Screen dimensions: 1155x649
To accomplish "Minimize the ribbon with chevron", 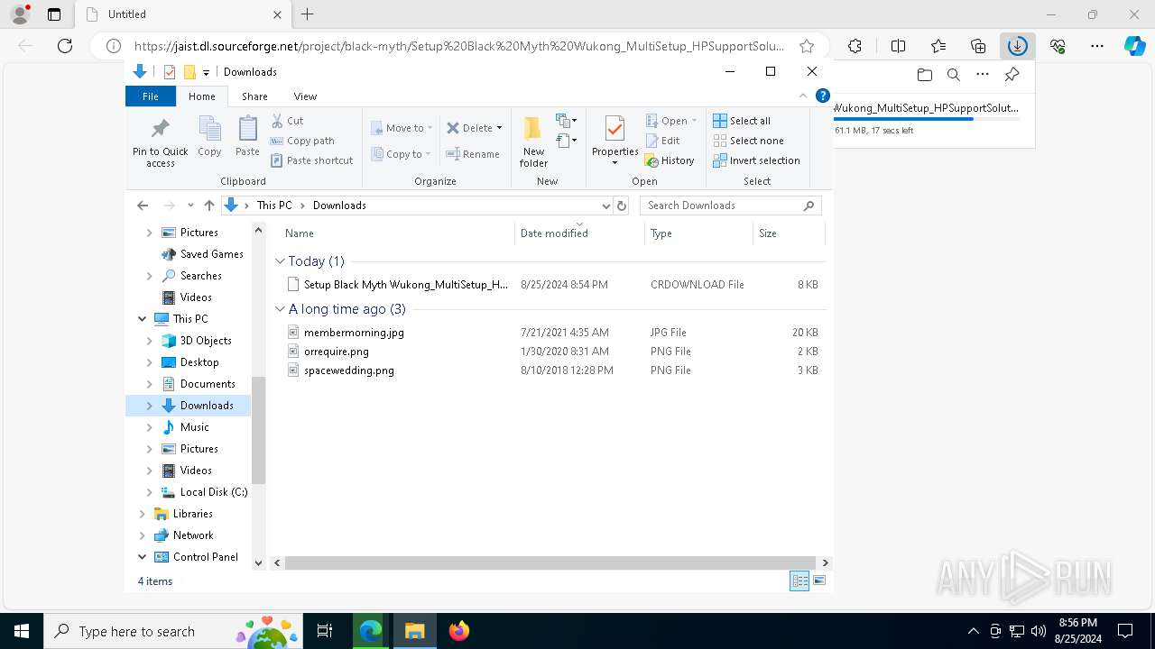I will tap(803, 96).
